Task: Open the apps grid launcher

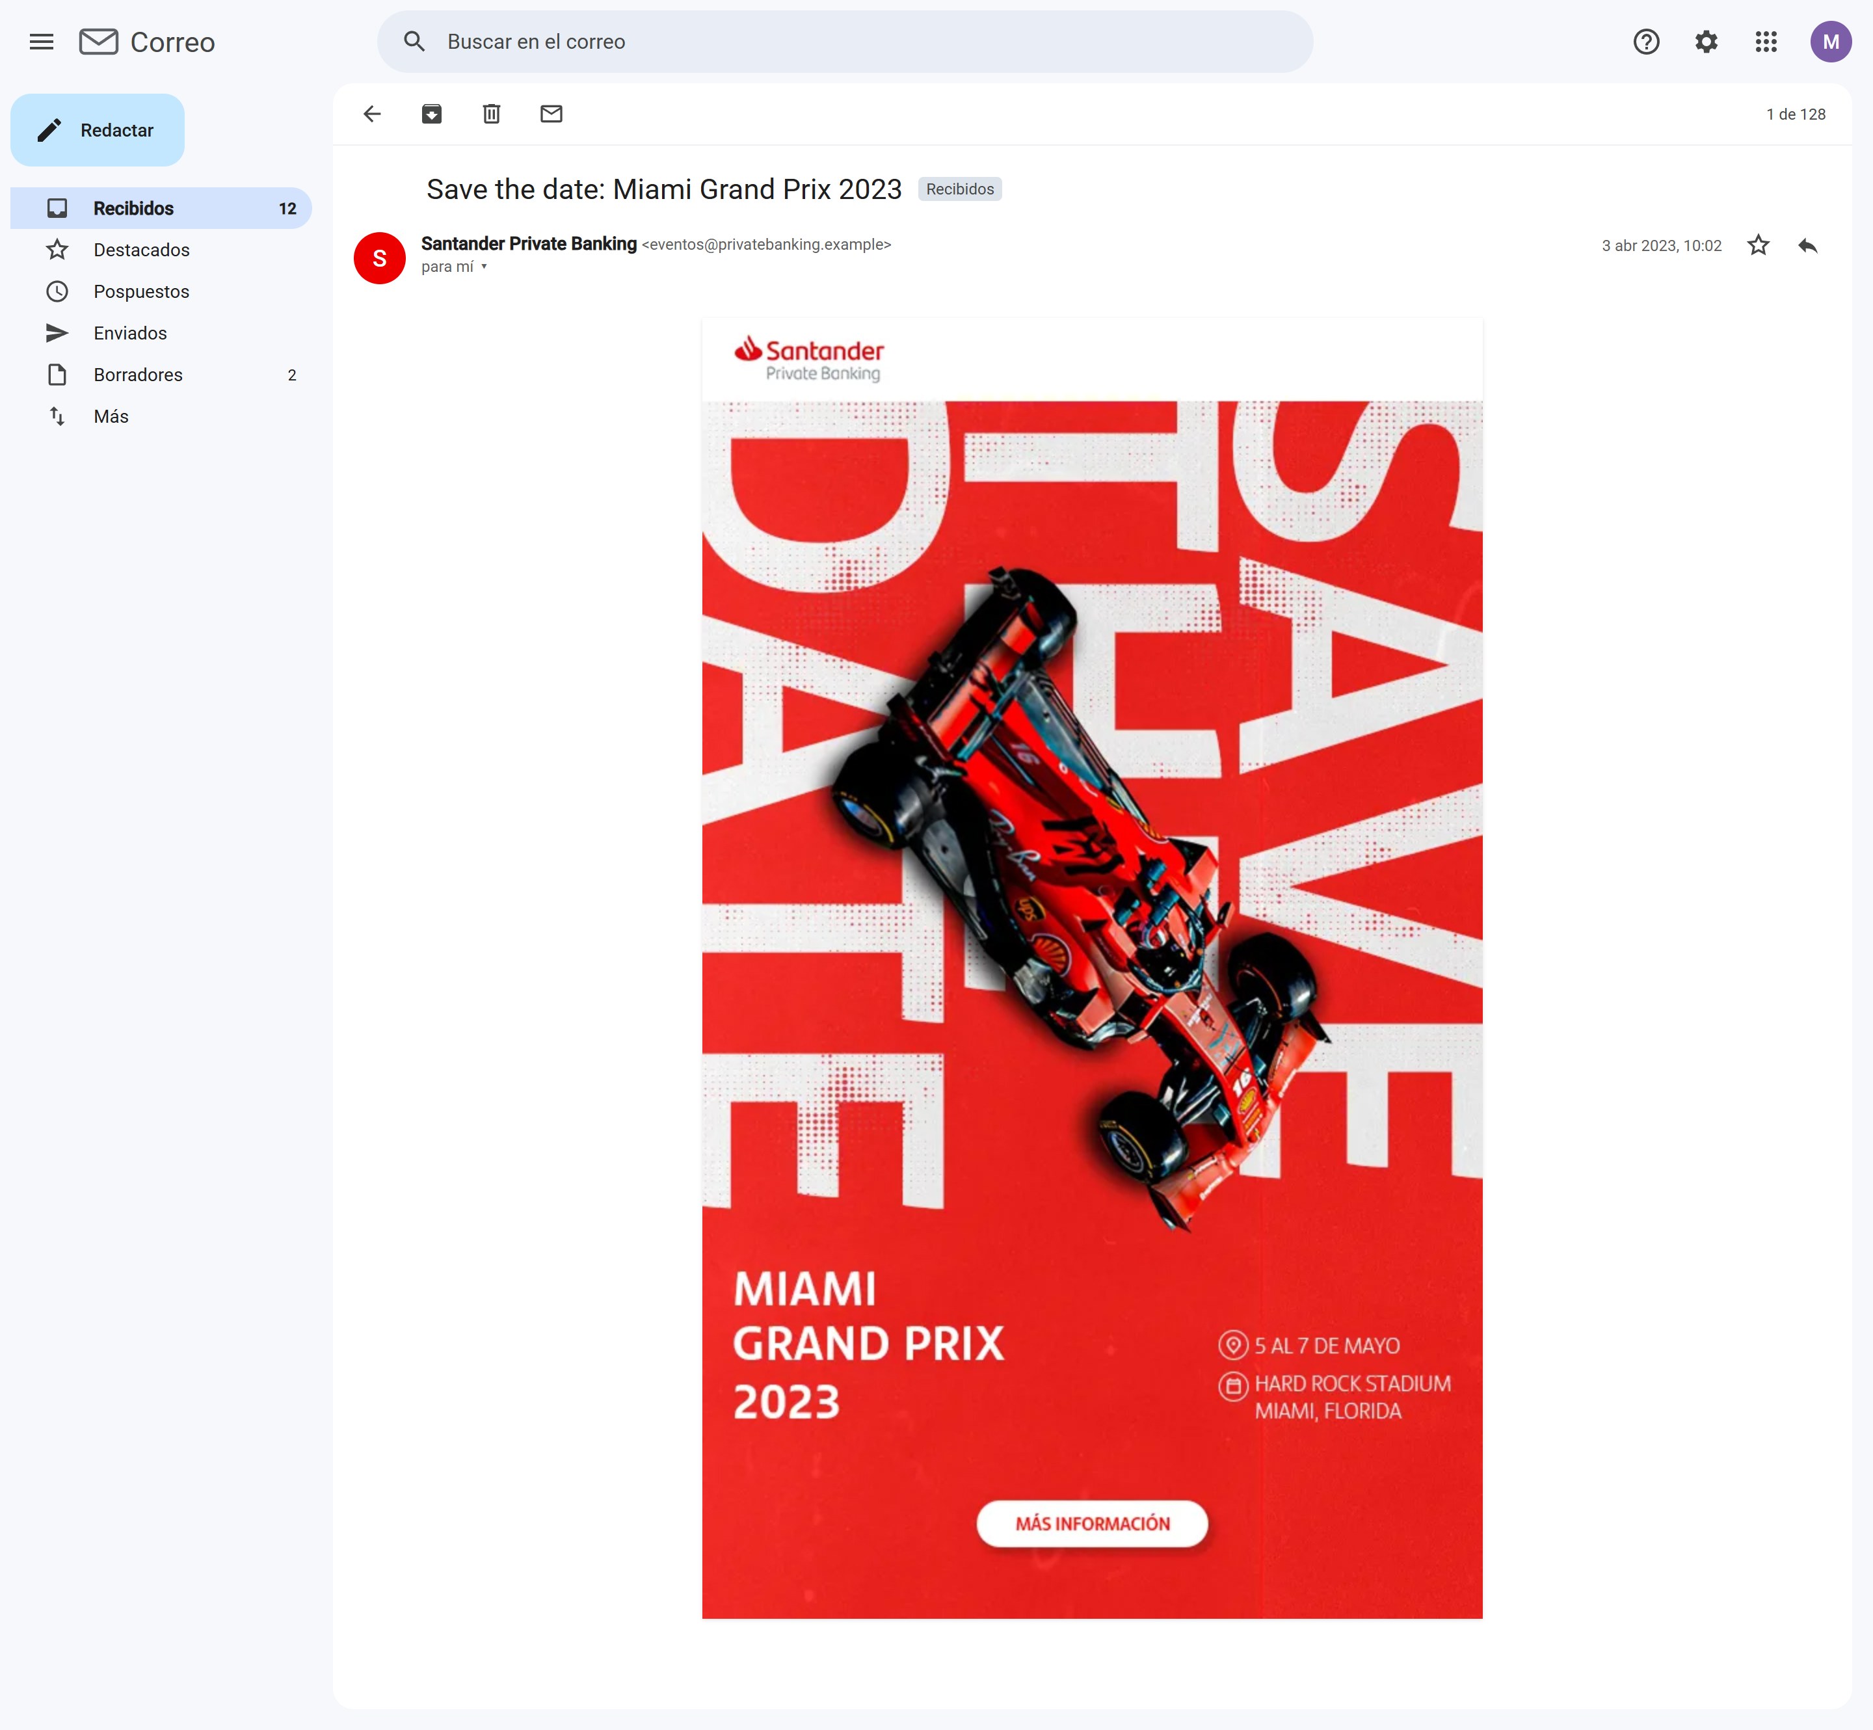Action: tap(1765, 41)
